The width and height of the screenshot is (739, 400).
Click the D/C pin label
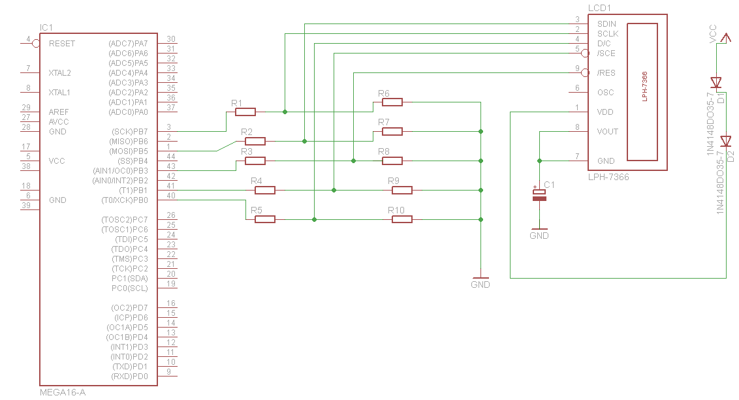[x=604, y=43]
